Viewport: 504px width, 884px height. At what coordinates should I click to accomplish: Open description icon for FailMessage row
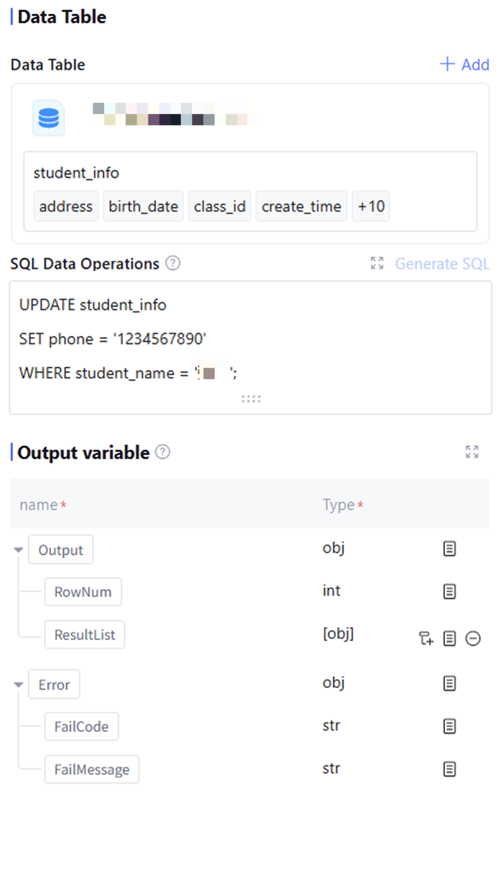coord(449,769)
